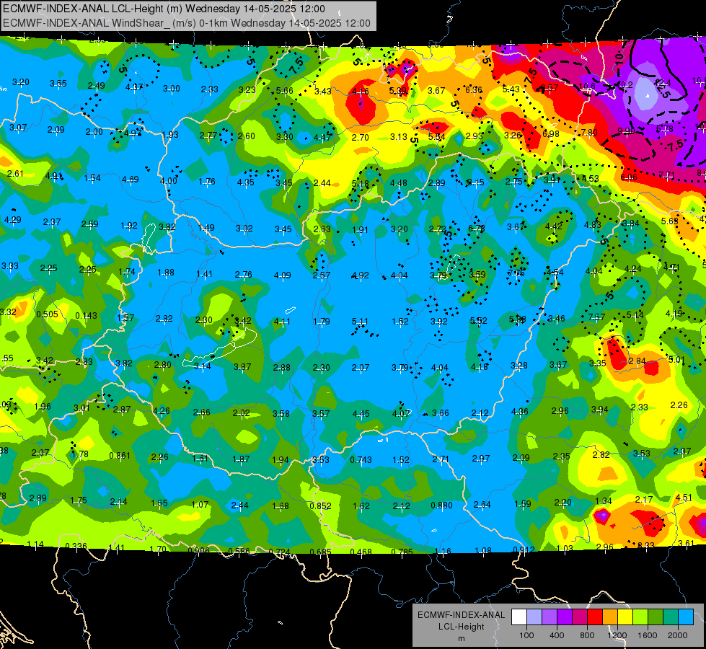Viewport: 706px width, 649px height.
Task: Click the dark green legend swatch after 1600
Action: pyautogui.click(x=656, y=617)
